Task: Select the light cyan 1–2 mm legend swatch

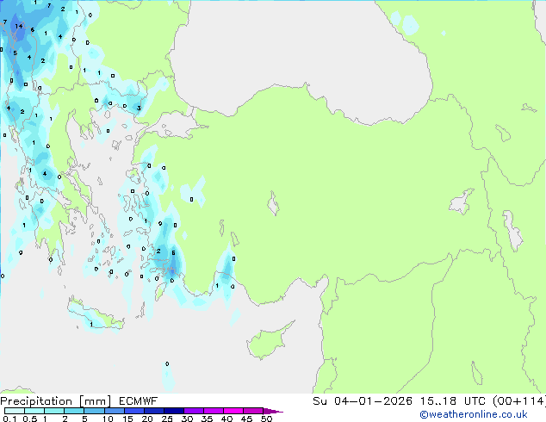Action: click(x=54, y=411)
